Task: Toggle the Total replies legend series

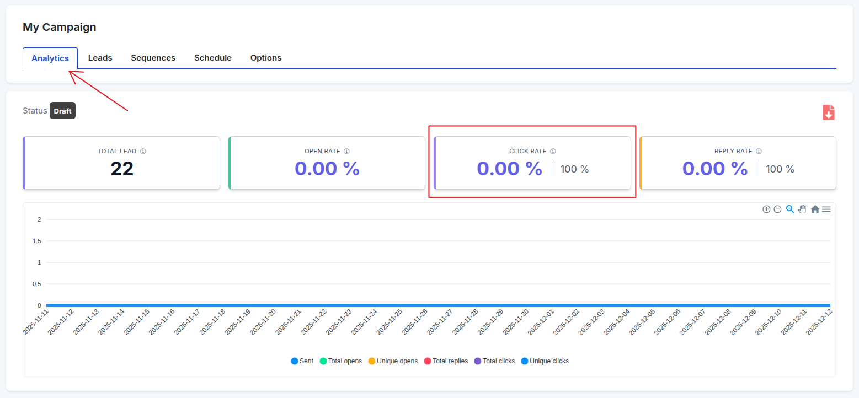Action: pos(446,361)
